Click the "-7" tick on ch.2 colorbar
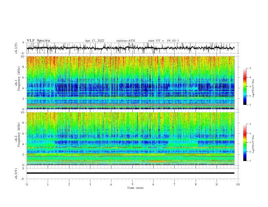Screen dimensions: 268x207 tap(250, 161)
